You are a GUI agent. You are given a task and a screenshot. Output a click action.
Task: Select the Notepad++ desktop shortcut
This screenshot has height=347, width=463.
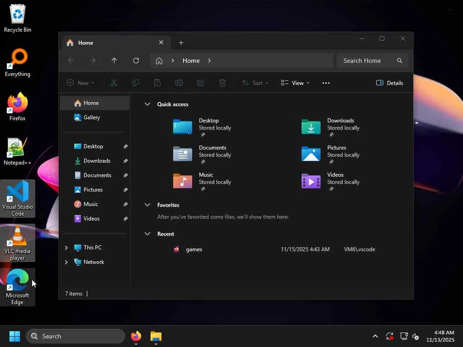coord(18,151)
